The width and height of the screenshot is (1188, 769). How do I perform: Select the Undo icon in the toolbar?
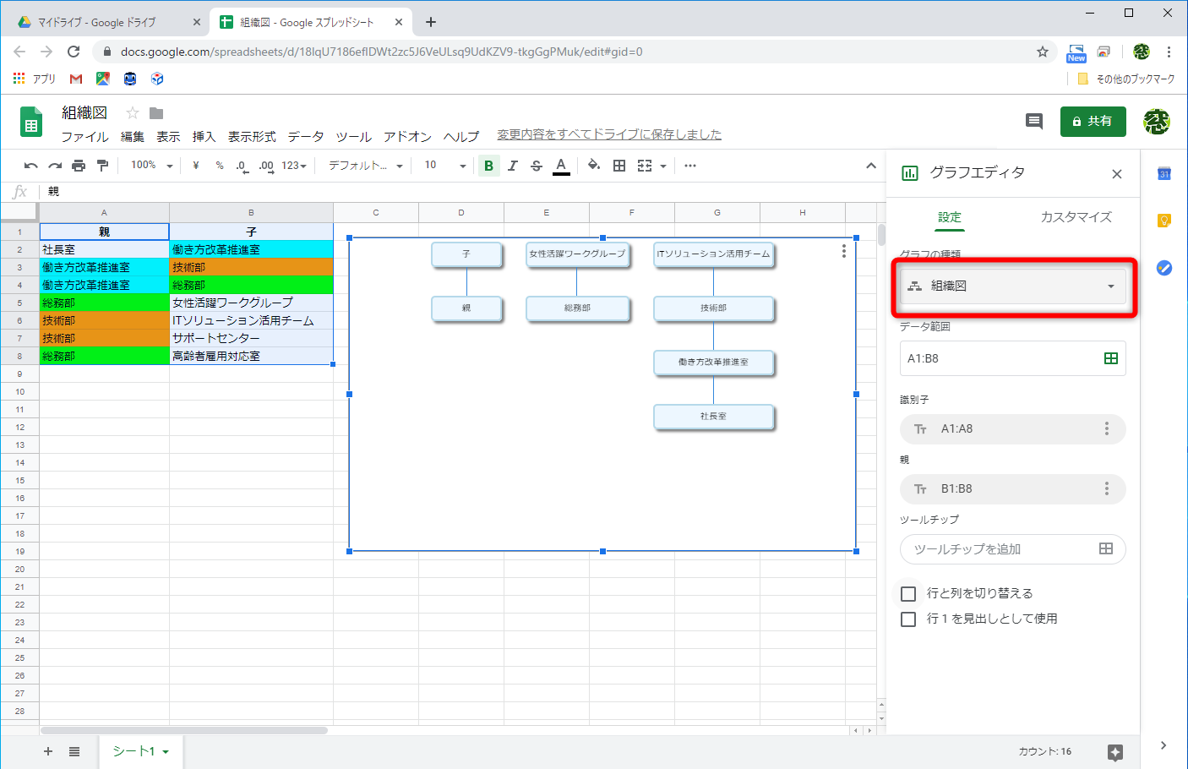(30, 165)
